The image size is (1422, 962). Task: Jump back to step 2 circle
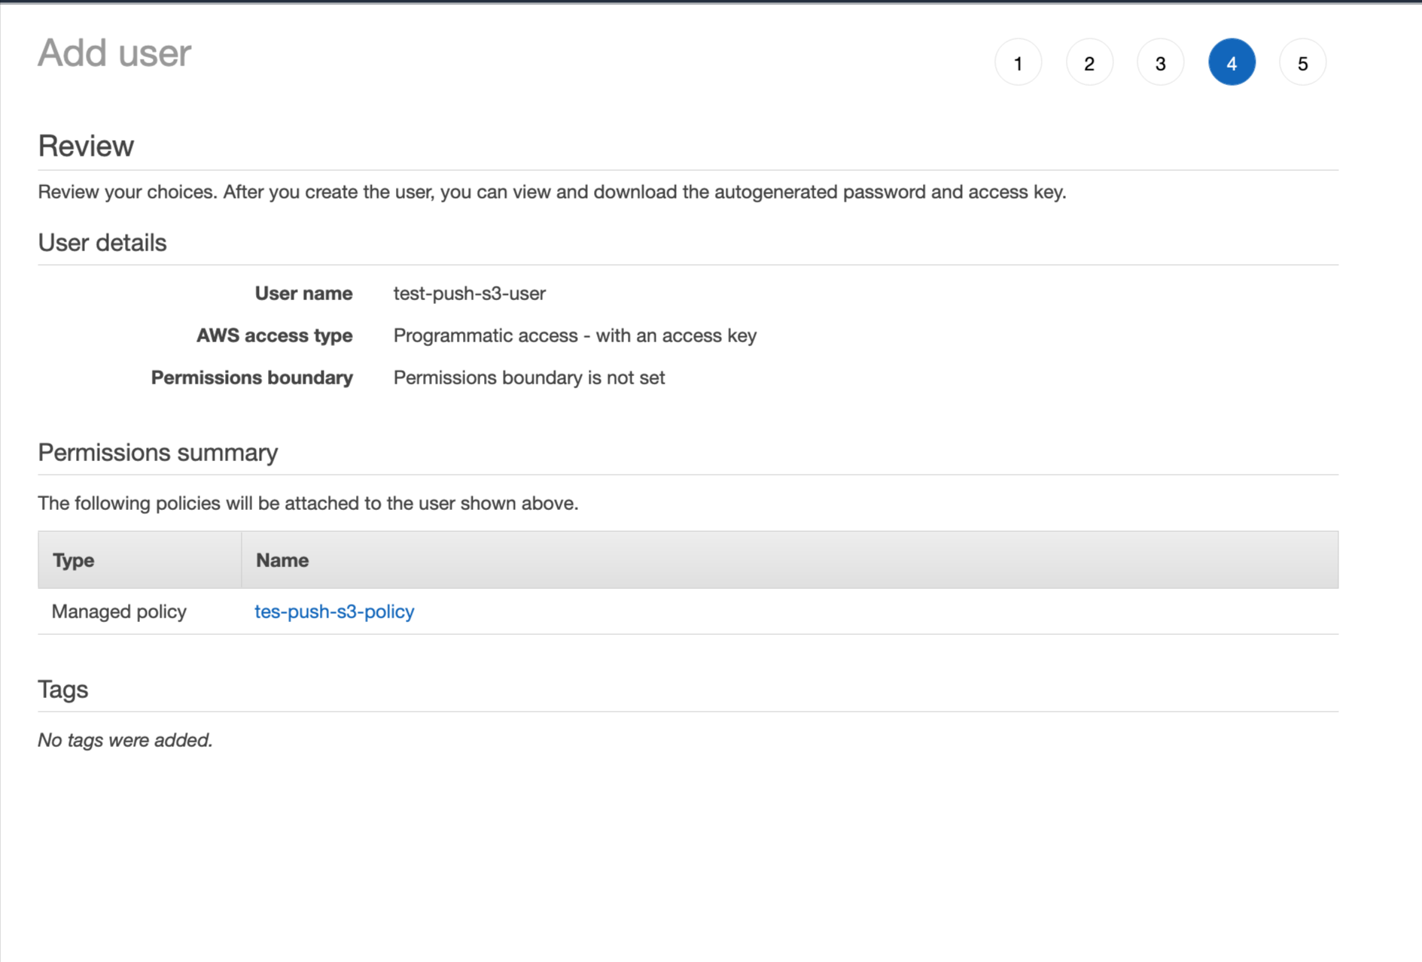1089,62
